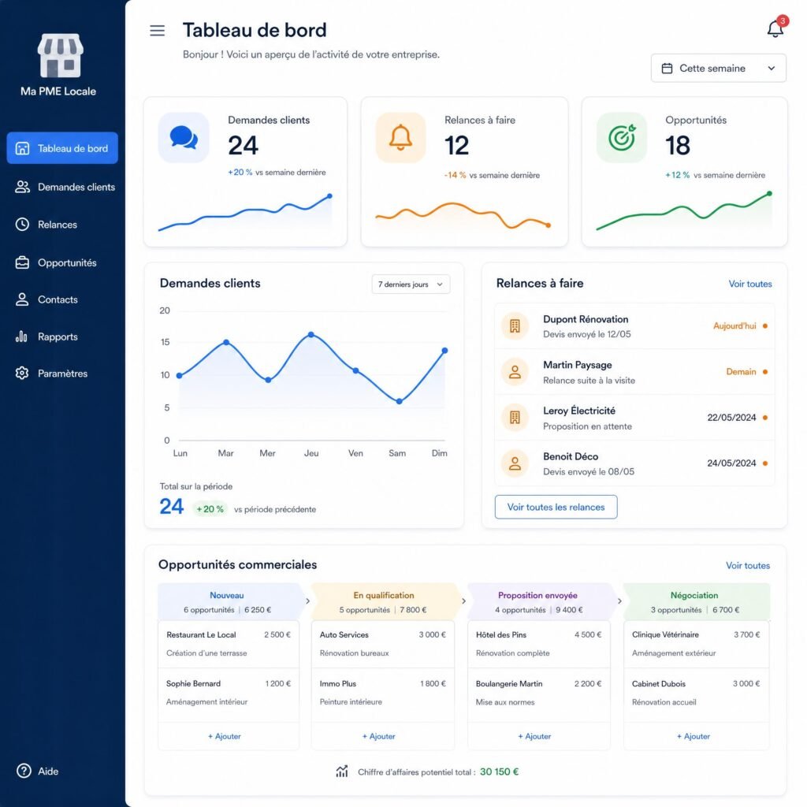Add opportunity in Nouveau column
The height and width of the screenshot is (807, 807).
(x=225, y=736)
